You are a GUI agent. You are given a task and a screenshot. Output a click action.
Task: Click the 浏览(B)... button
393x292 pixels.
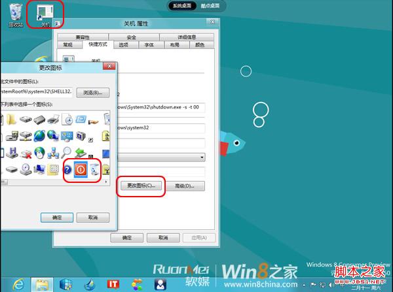pyautogui.click(x=93, y=93)
